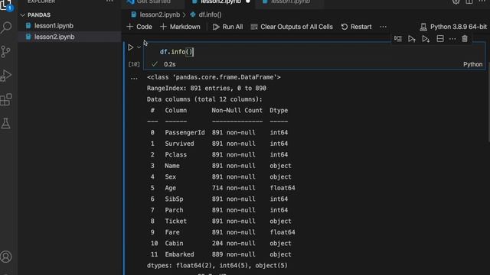Clear Outputs of All Cells
Screen dimensions: 490x275
coord(292,27)
